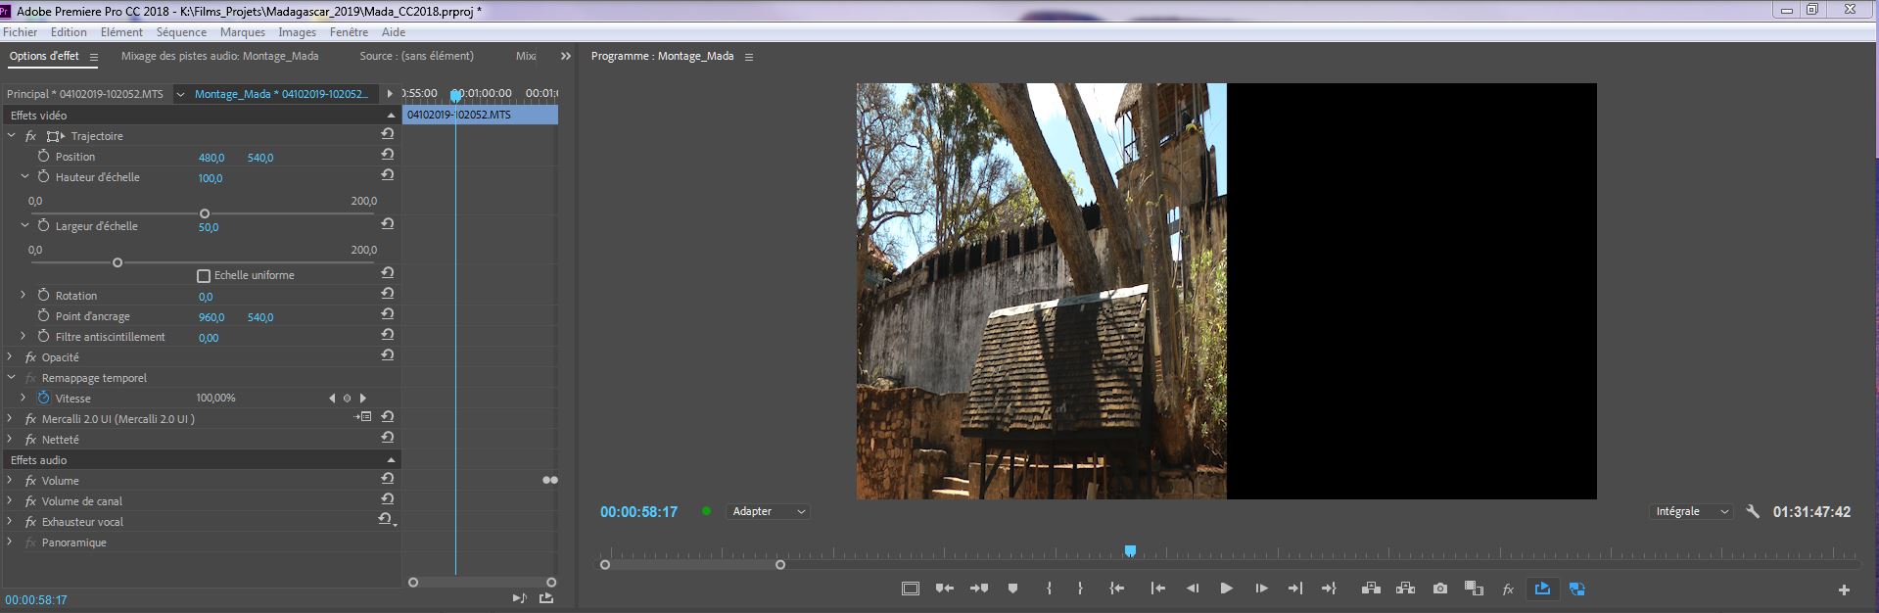This screenshot has height=613, width=1879.
Task: Click the Export Frame camera icon
Action: (1439, 589)
